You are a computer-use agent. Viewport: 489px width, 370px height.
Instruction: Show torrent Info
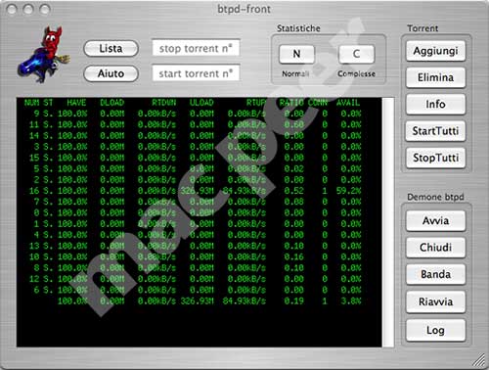click(x=435, y=105)
